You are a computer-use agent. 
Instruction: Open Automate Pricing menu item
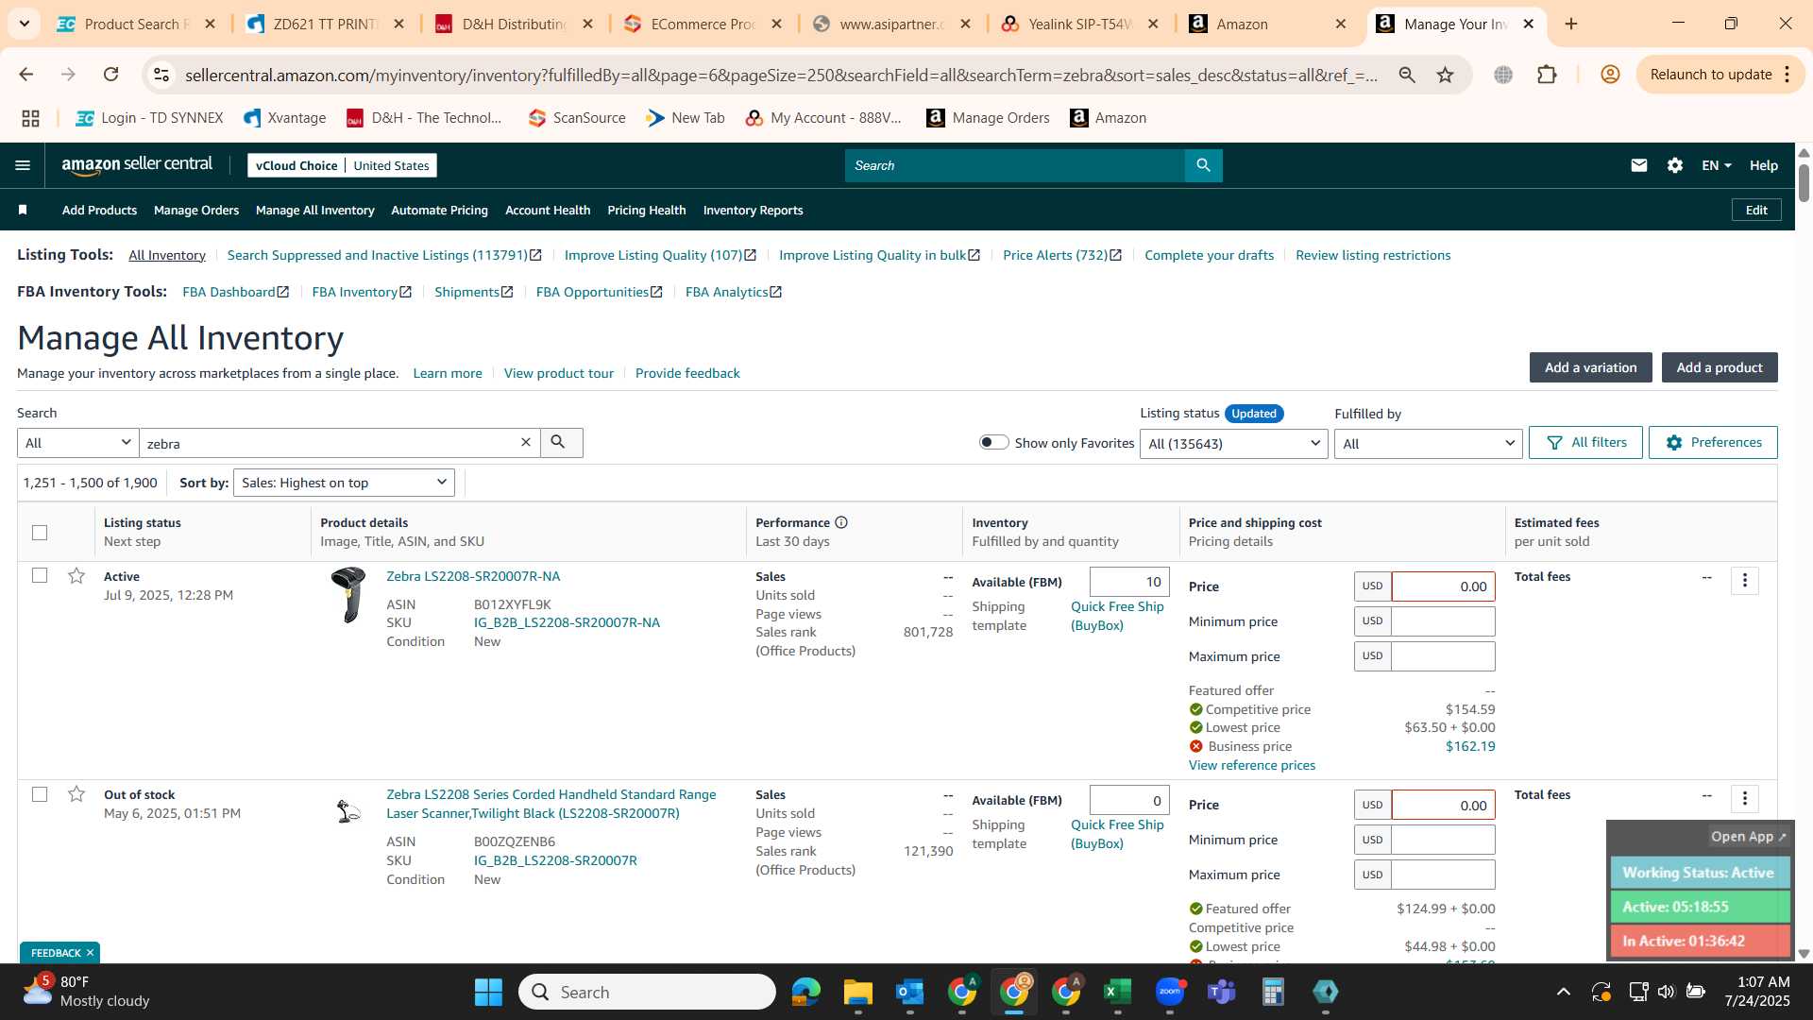pyautogui.click(x=439, y=210)
